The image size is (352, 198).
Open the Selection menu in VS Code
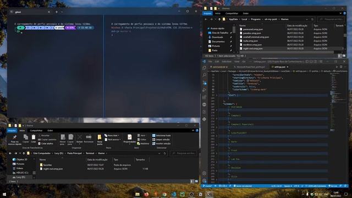point(226,62)
